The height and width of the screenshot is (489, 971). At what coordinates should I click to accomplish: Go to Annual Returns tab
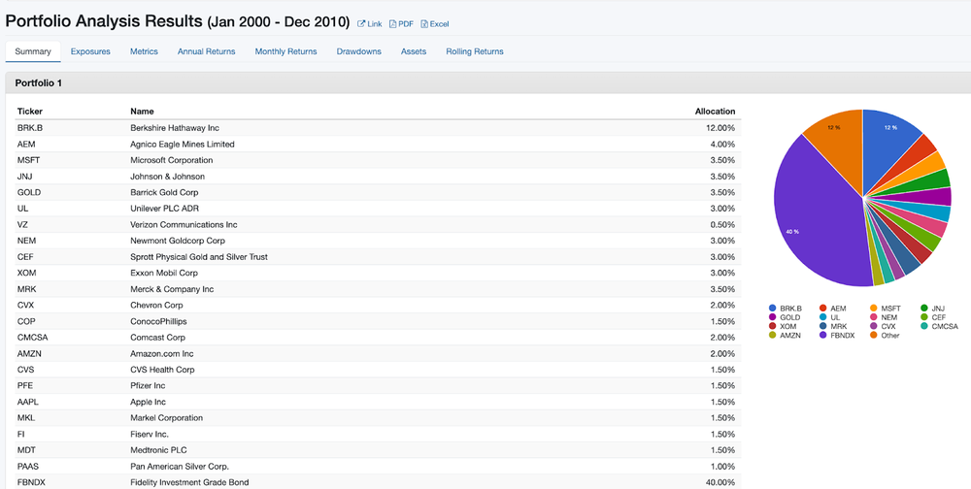[206, 51]
